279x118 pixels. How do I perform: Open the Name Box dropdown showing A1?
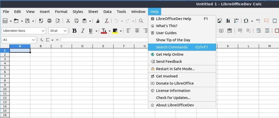pyautogui.click(x=34, y=40)
